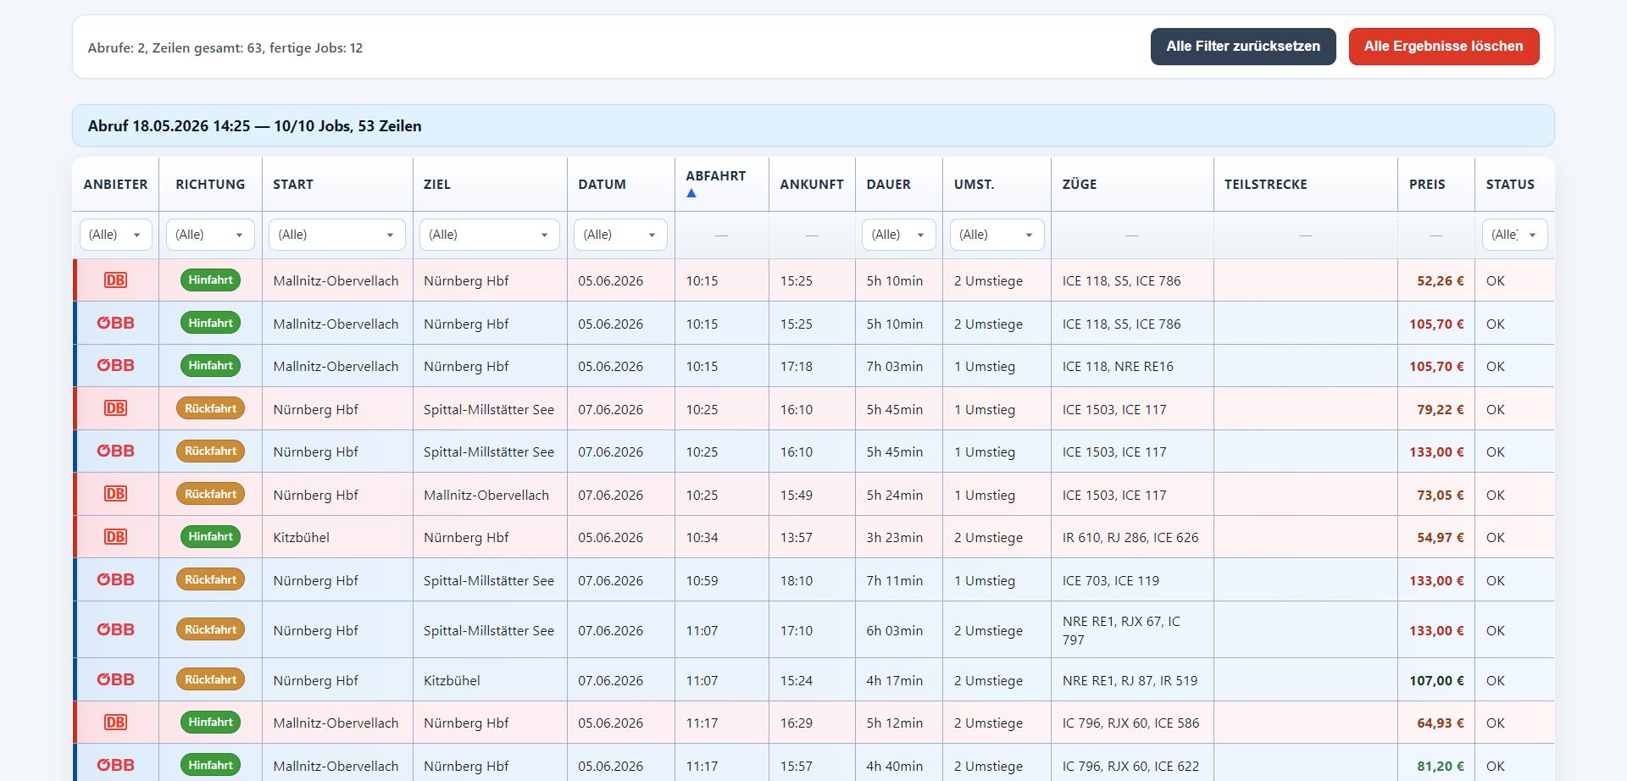Viewport: 1627px width, 781px height.
Task: Click ÖBB logo in 7h 03min row
Action: click(115, 365)
